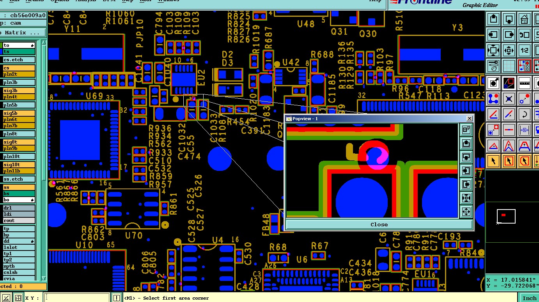
Task: Click the copy pad blue-red squares icon
Action: [493, 130]
